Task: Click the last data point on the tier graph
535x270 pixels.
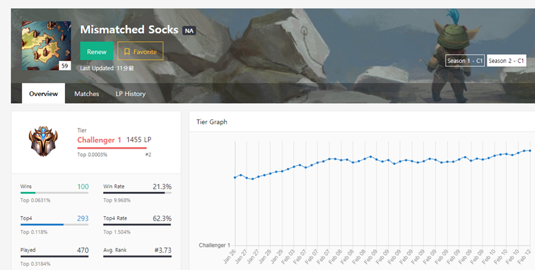Action: [530, 151]
